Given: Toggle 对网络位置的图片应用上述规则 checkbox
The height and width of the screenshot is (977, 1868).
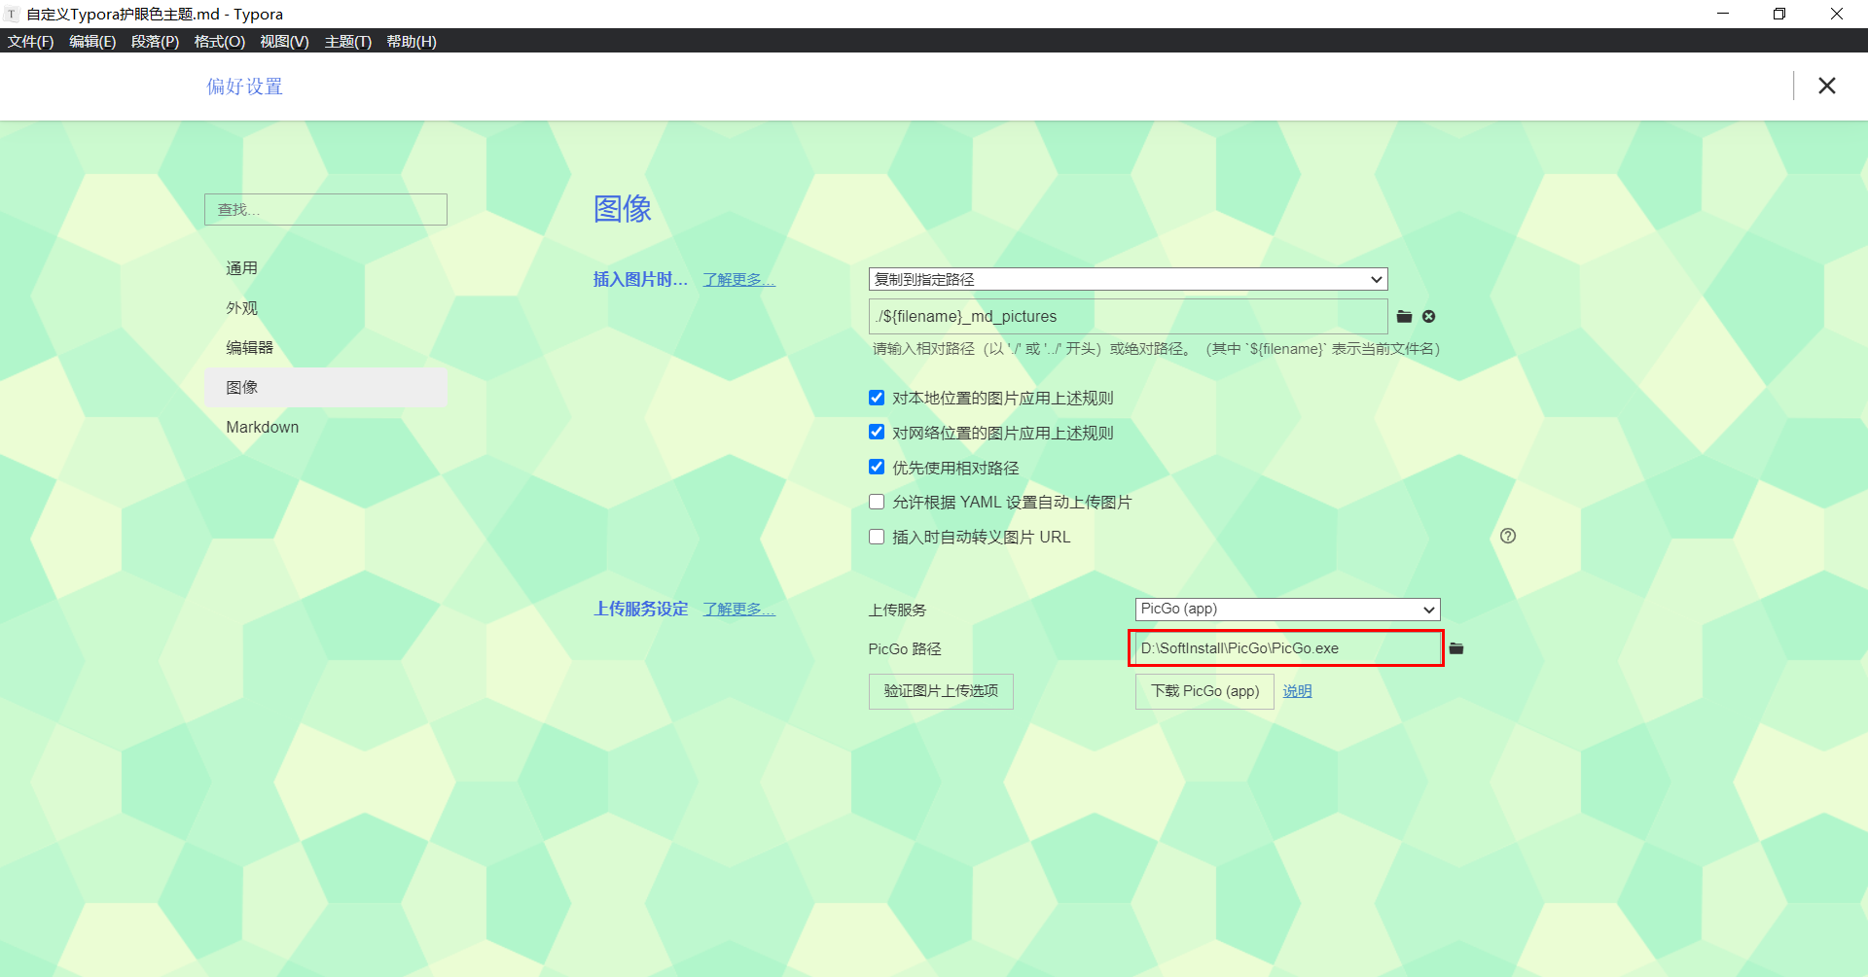Looking at the screenshot, I should pos(877,433).
